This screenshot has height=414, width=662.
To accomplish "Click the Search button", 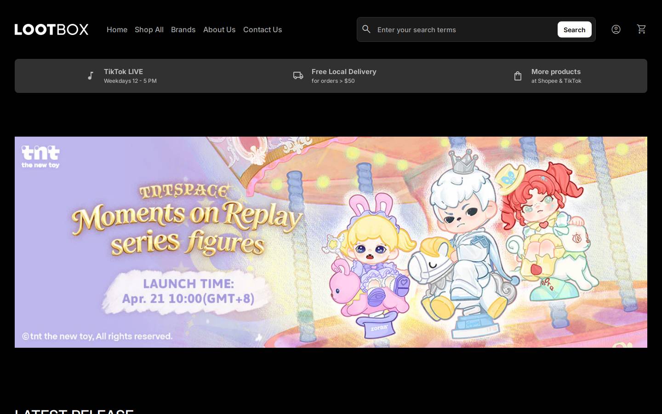I will click(x=575, y=29).
